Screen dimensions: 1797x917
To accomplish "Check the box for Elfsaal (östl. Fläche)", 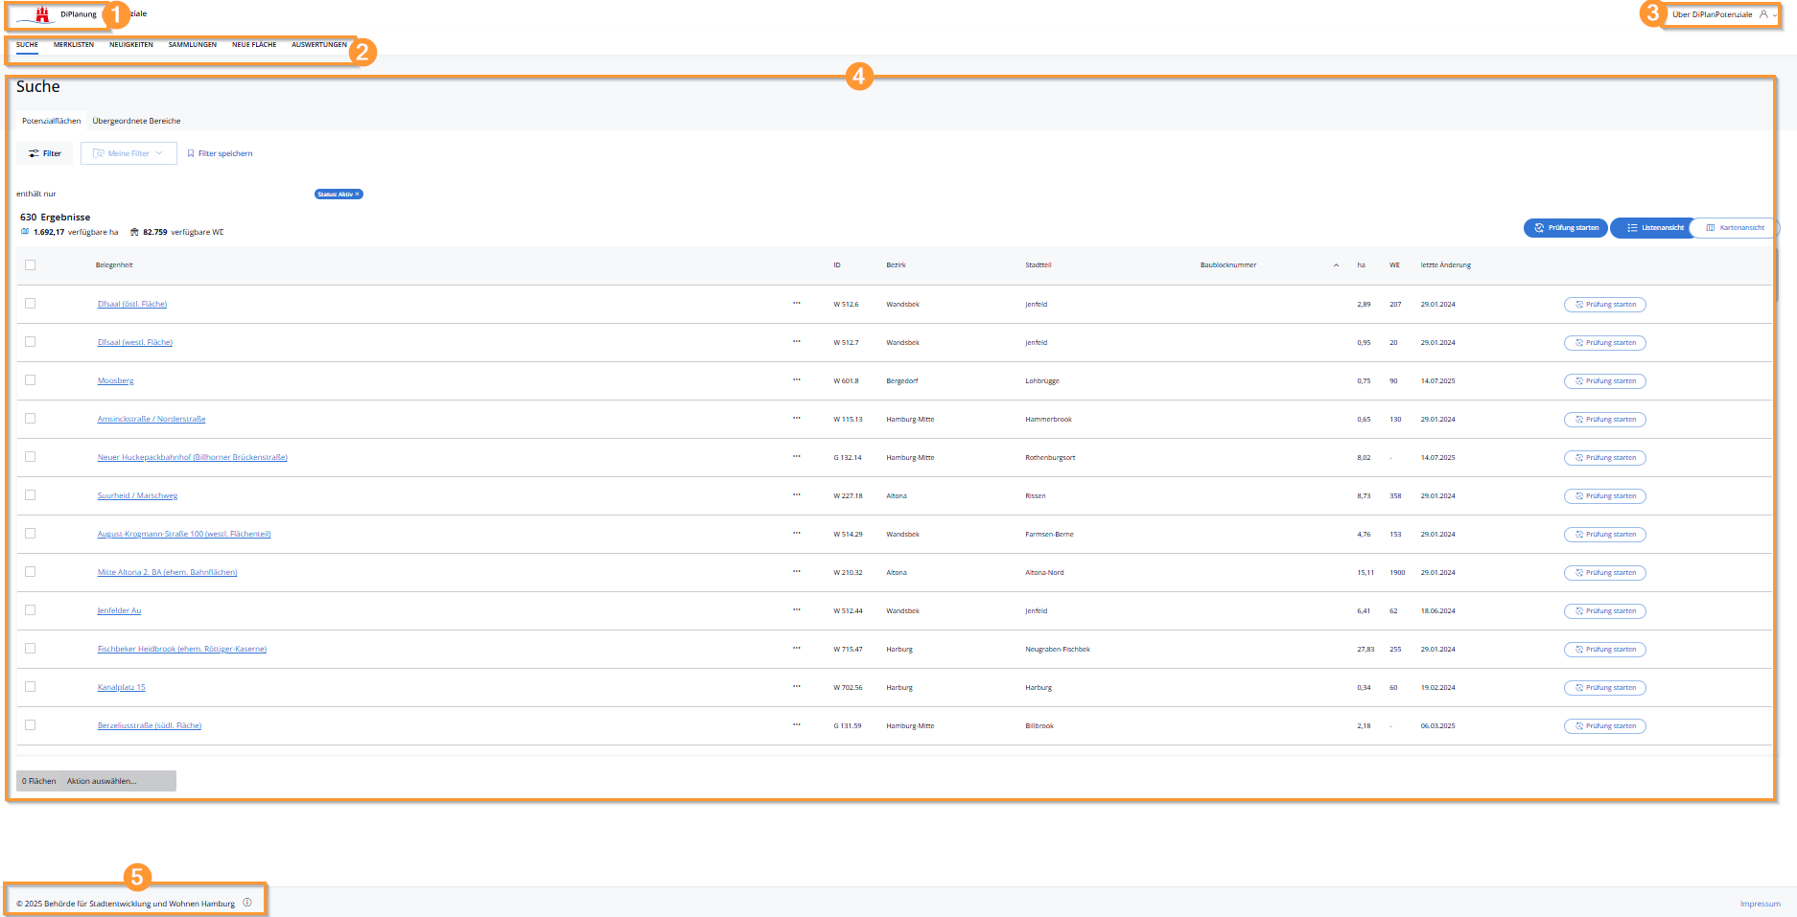I will point(31,304).
